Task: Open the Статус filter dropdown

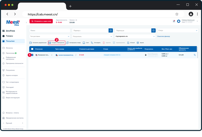Action: tap(178, 31)
